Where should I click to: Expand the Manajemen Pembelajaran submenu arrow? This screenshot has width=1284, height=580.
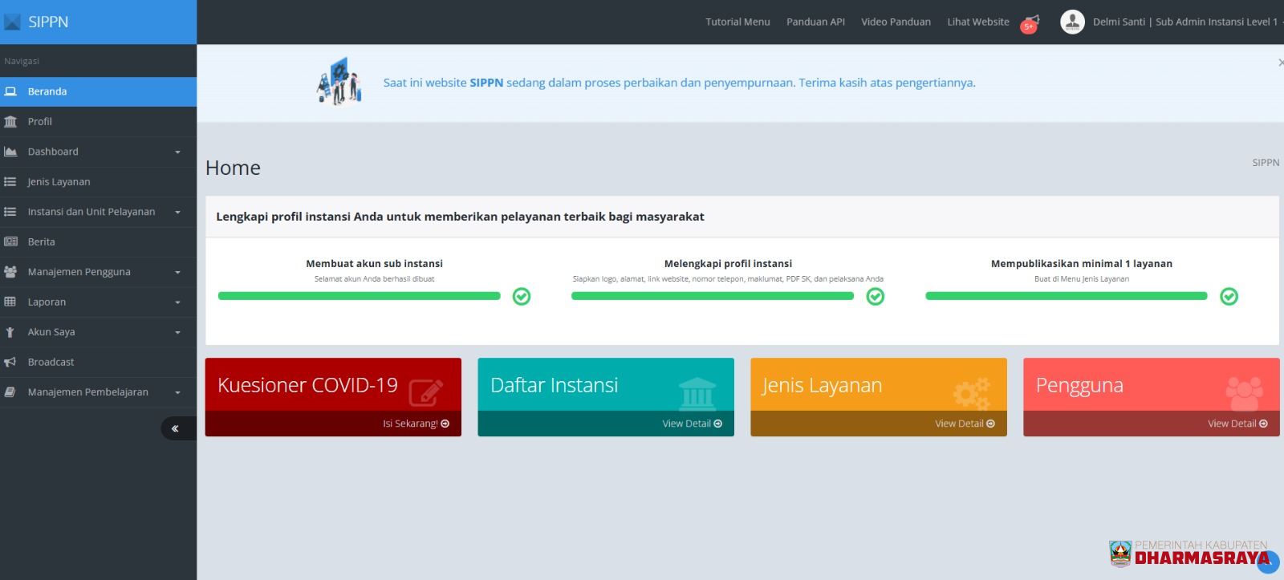(177, 393)
